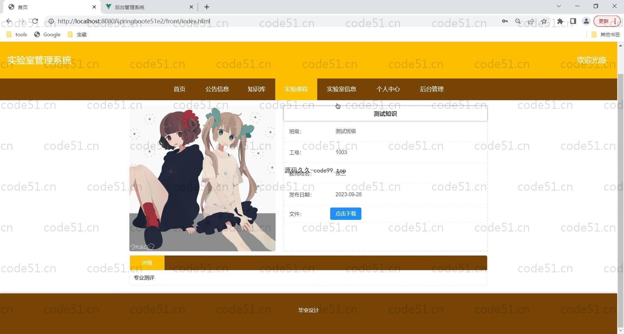624x334 pixels.
Task: Click the scrollbar up arrow
Action: pos(620,46)
